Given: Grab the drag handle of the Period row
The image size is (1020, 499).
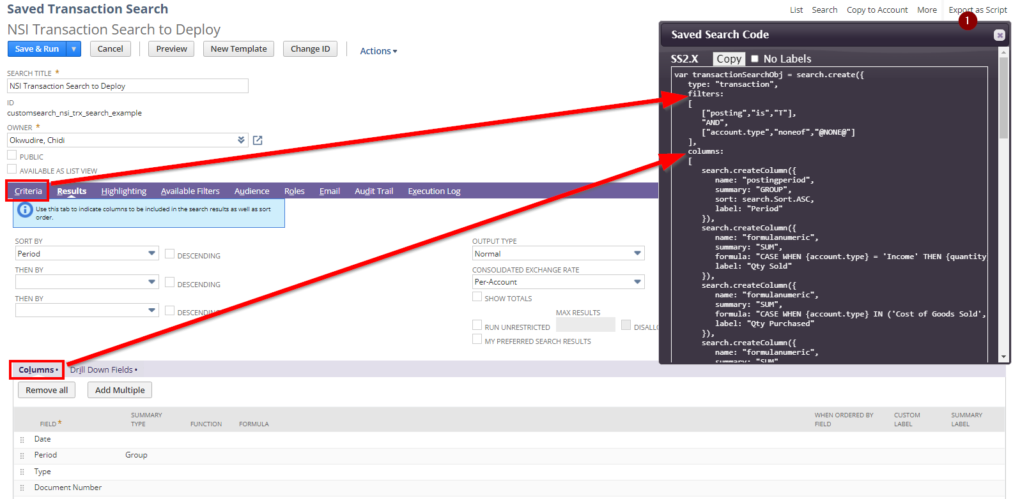Looking at the screenshot, I should click(x=22, y=456).
